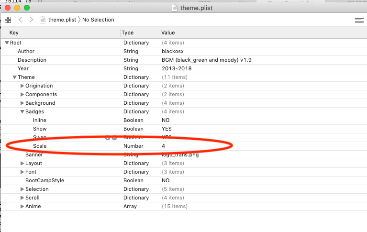
Task: Select the Year key
Action: 23,68
